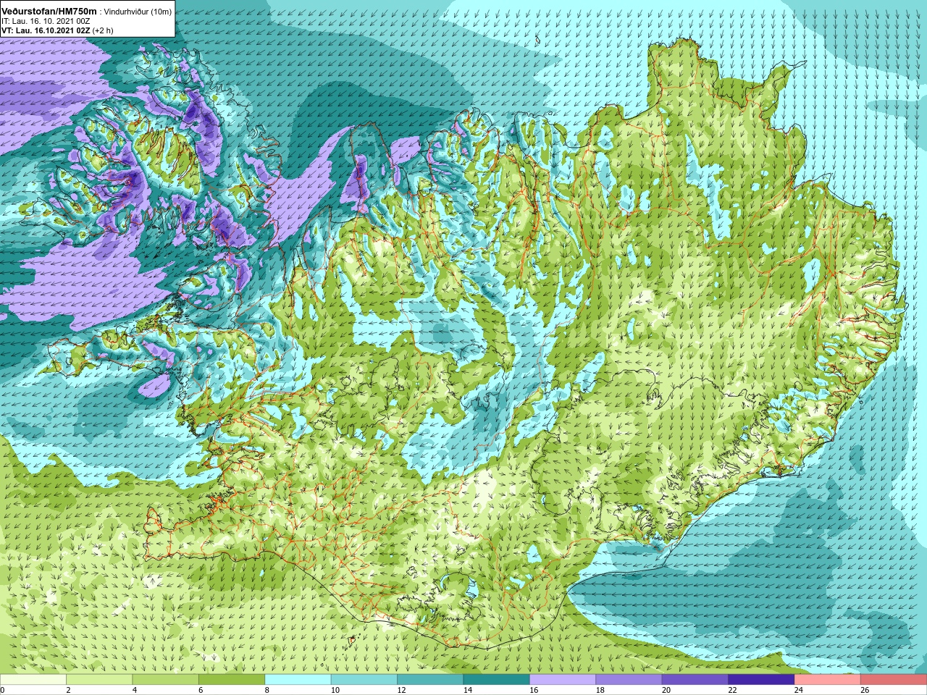Click the light green 2–4 legend swatch

(100, 679)
